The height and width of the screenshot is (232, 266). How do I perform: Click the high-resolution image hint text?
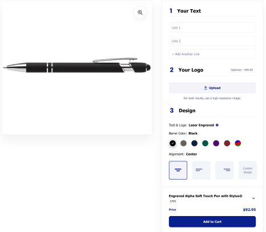(x=212, y=98)
